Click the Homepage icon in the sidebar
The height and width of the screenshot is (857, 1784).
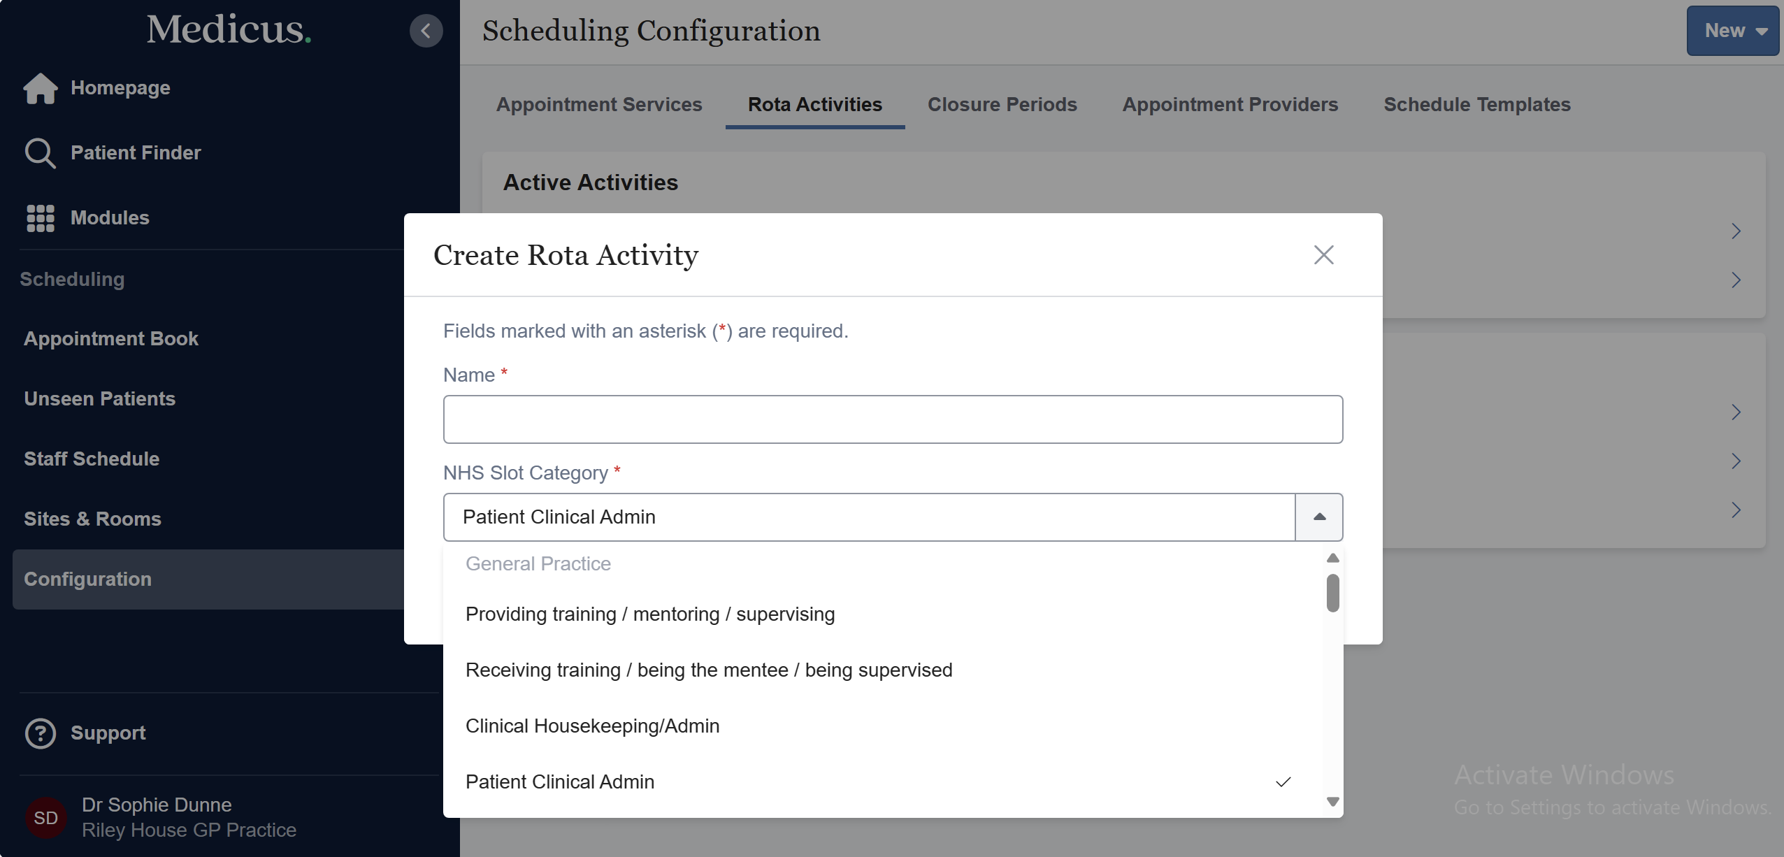point(41,88)
